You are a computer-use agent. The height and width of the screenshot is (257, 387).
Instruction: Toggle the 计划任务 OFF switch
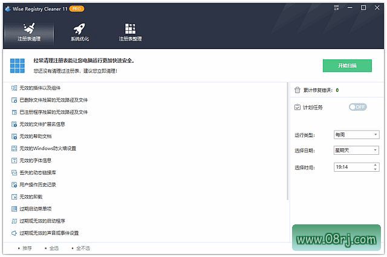point(357,107)
